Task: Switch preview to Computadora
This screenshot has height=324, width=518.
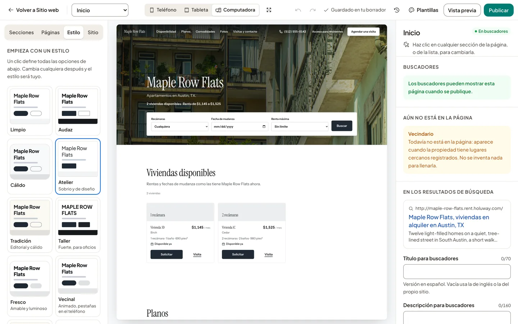Action: pos(235,10)
